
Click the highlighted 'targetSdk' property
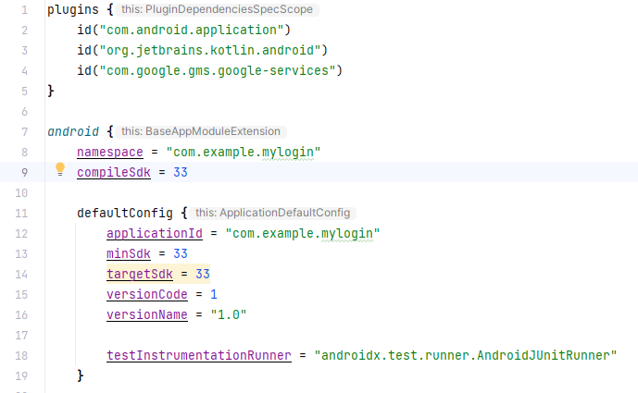(140, 274)
